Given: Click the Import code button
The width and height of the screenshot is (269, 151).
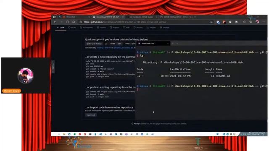Looking at the screenshot, I should pyautogui.click(x=91, y=115).
